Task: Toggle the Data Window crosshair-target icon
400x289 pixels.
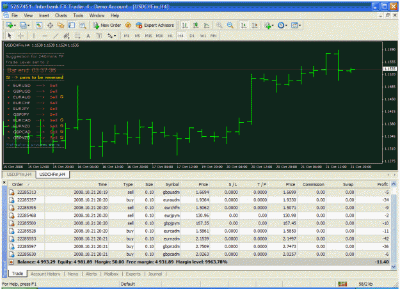Action: (50, 25)
